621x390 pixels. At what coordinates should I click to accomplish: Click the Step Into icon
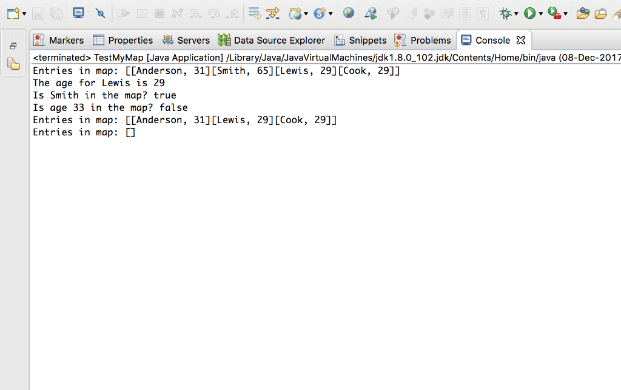click(195, 14)
